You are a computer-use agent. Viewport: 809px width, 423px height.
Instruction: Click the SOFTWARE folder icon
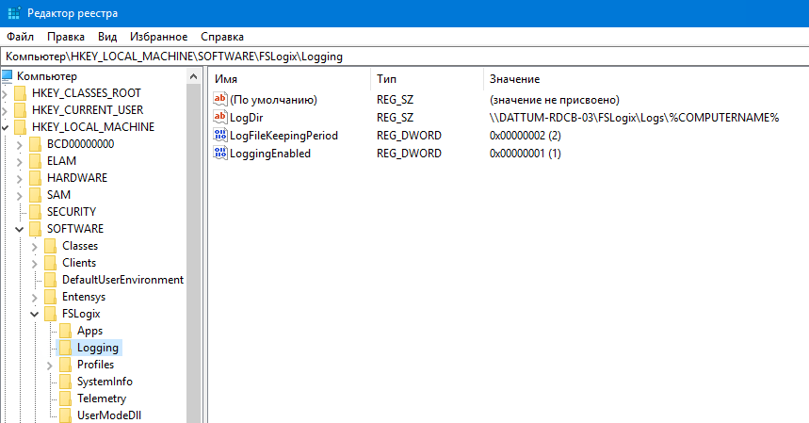[x=35, y=229]
